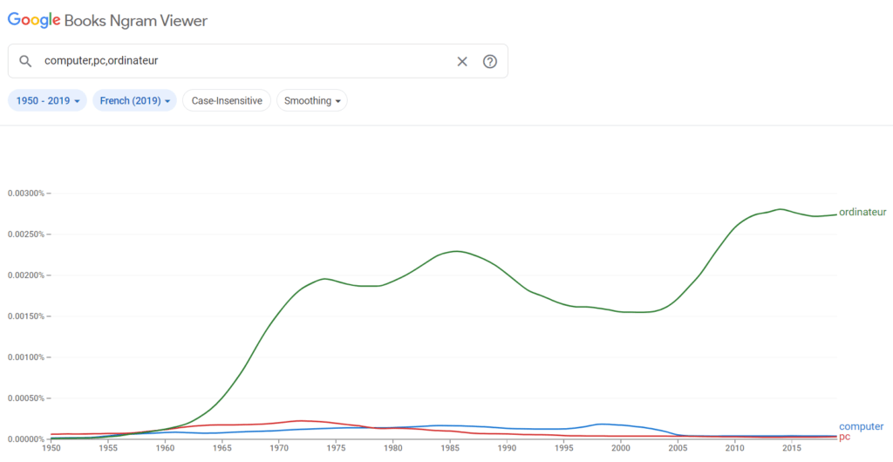Viewport: 893px width, 462px height.
Task: Click the 2010 x-axis label
Action: 734,449
